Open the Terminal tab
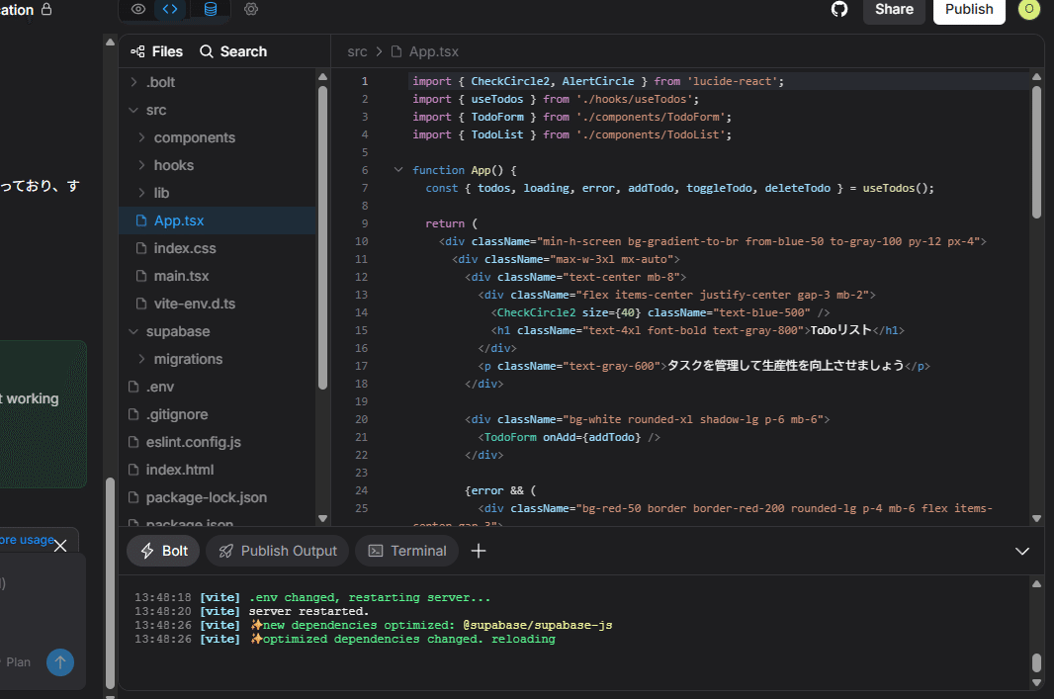The width and height of the screenshot is (1054, 699). (x=407, y=551)
